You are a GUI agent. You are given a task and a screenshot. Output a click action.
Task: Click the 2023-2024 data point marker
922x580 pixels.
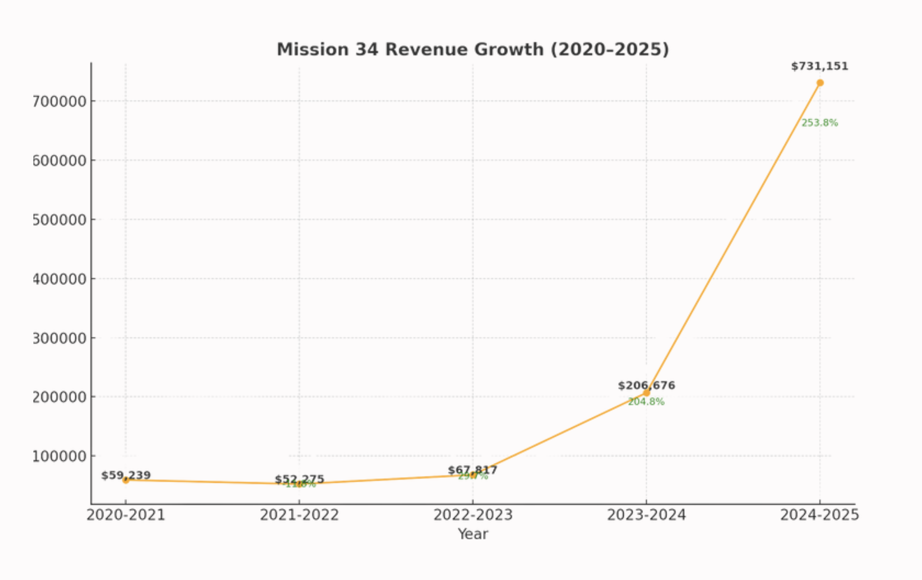tap(647, 393)
